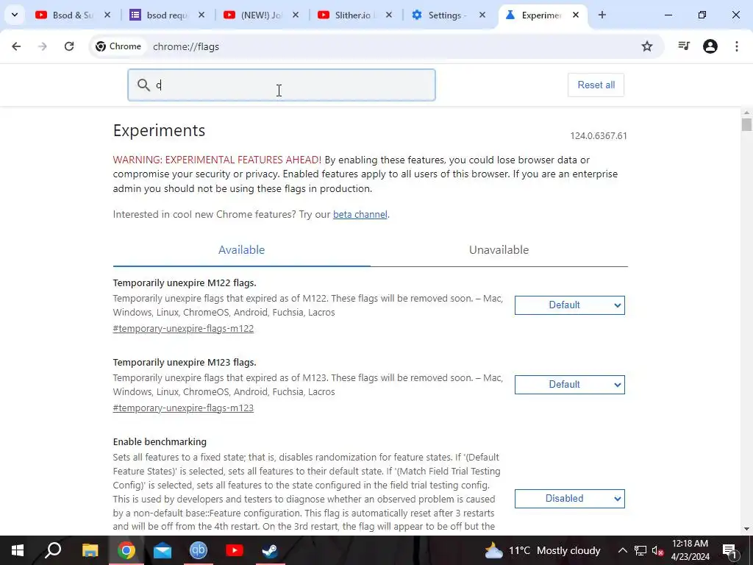Close the (NEW!) Jo YouTube tab

[x=296, y=15]
